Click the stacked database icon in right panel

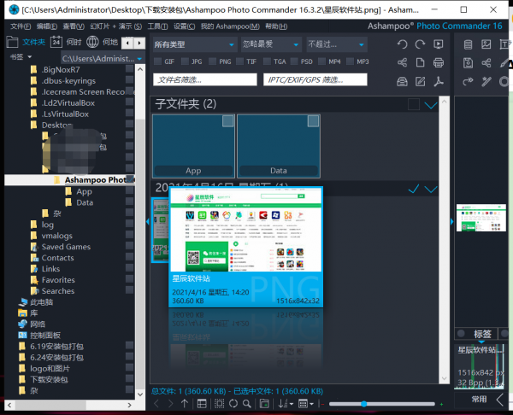(x=469, y=44)
